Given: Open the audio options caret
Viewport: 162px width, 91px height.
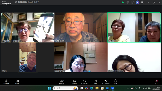Looking at the screenshot, I should click(10, 81).
